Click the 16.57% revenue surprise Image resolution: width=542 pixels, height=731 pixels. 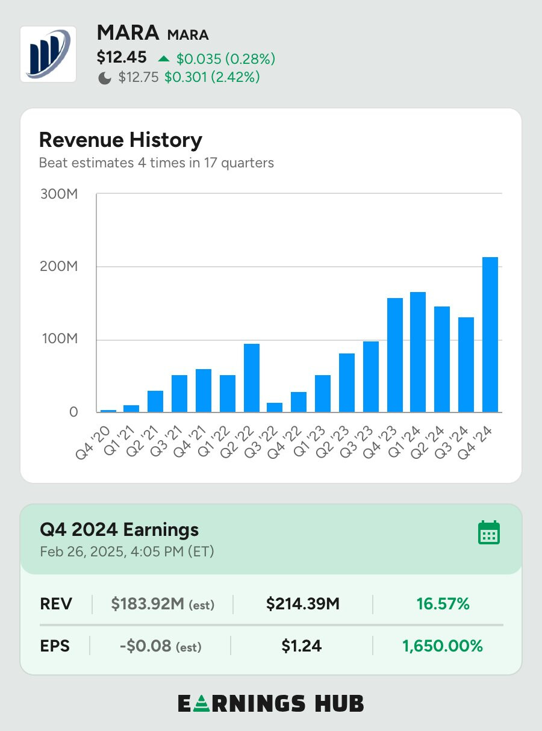pyautogui.click(x=443, y=604)
